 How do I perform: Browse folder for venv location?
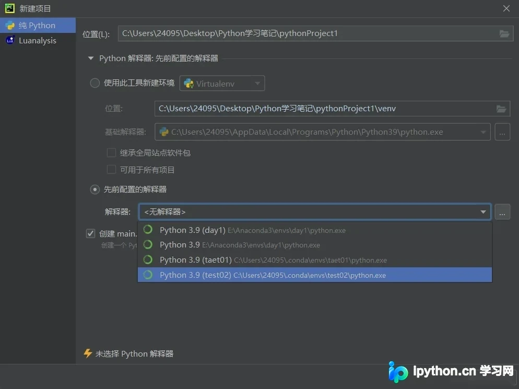tap(501, 109)
